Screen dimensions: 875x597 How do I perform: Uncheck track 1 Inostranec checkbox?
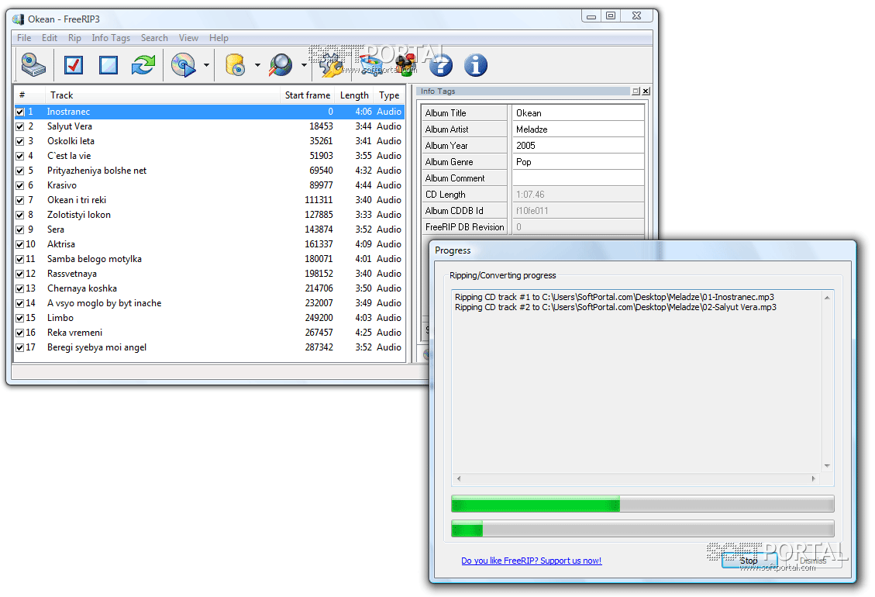coord(20,112)
